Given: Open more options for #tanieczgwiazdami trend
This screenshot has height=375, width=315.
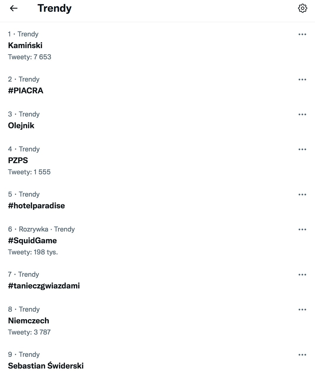Looking at the screenshot, I should pyautogui.click(x=302, y=275).
